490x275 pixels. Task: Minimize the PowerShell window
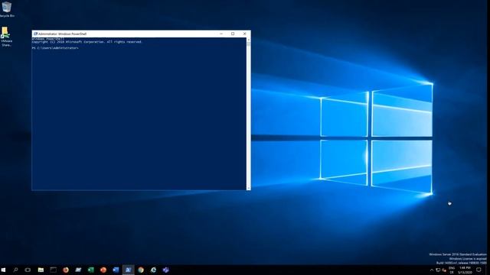pyautogui.click(x=221, y=34)
